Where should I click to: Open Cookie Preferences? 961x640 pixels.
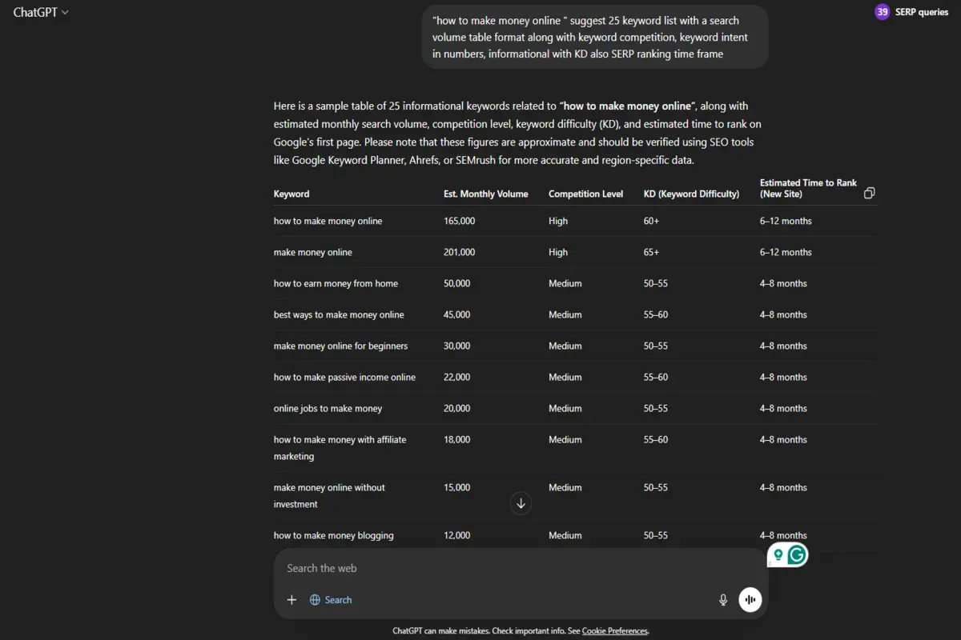click(x=614, y=630)
